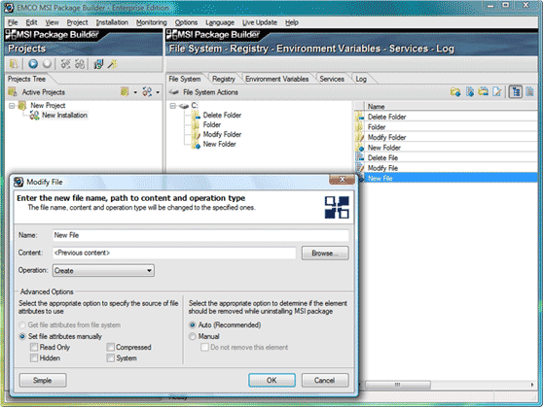
Task: Click the add folder icon in File System Actions
Action: click(455, 92)
